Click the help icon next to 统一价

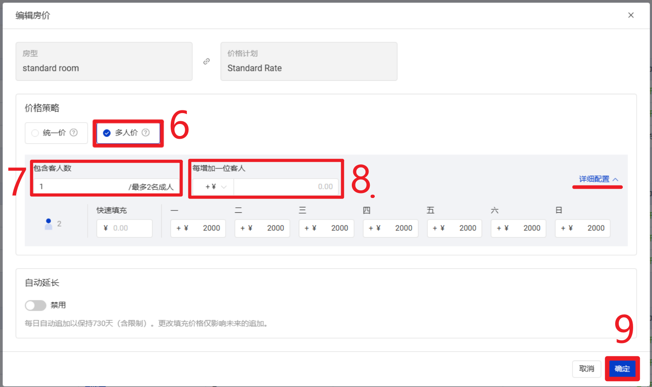(x=74, y=132)
